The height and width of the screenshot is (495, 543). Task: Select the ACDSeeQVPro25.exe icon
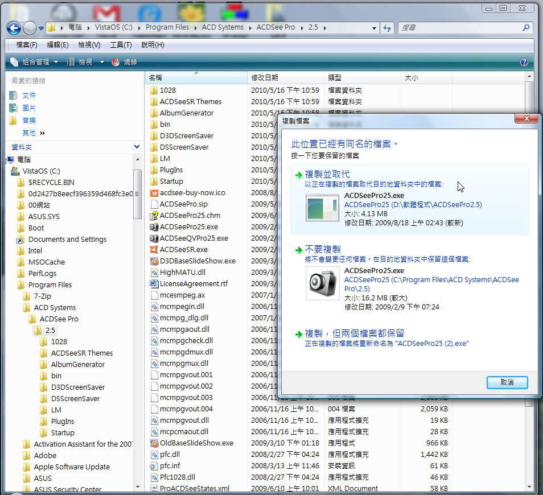(154, 238)
